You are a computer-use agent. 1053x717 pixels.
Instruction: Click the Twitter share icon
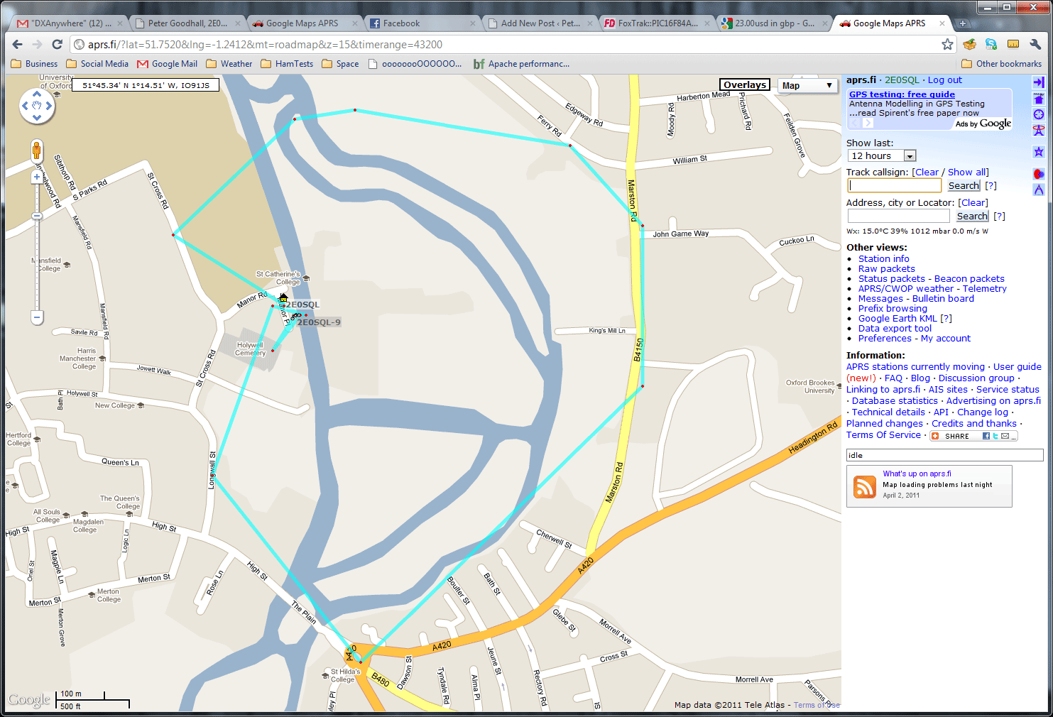pos(995,436)
